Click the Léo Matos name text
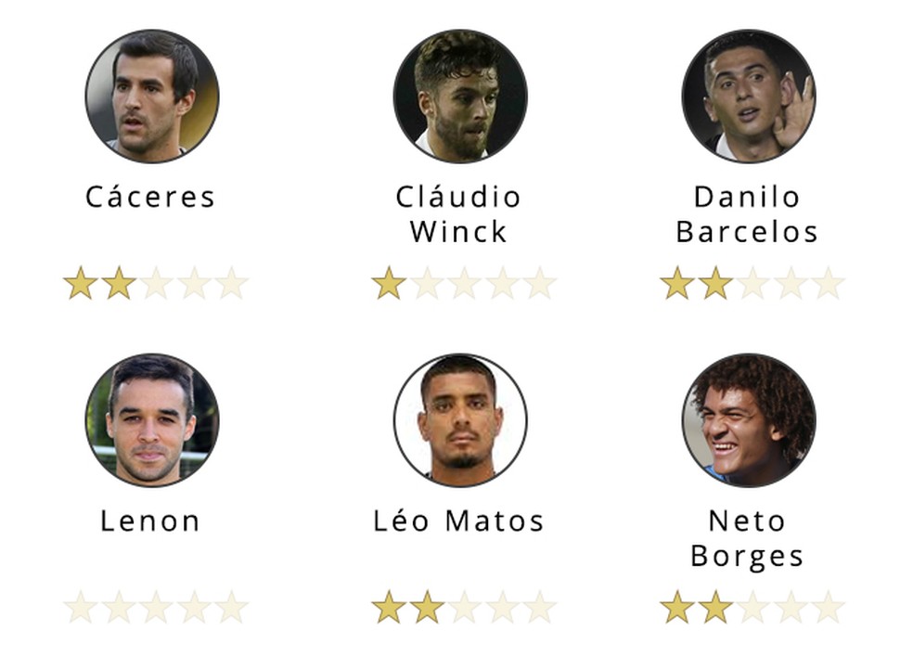The height and width of the screenshot is (656, 913). [x=458, y=521]
